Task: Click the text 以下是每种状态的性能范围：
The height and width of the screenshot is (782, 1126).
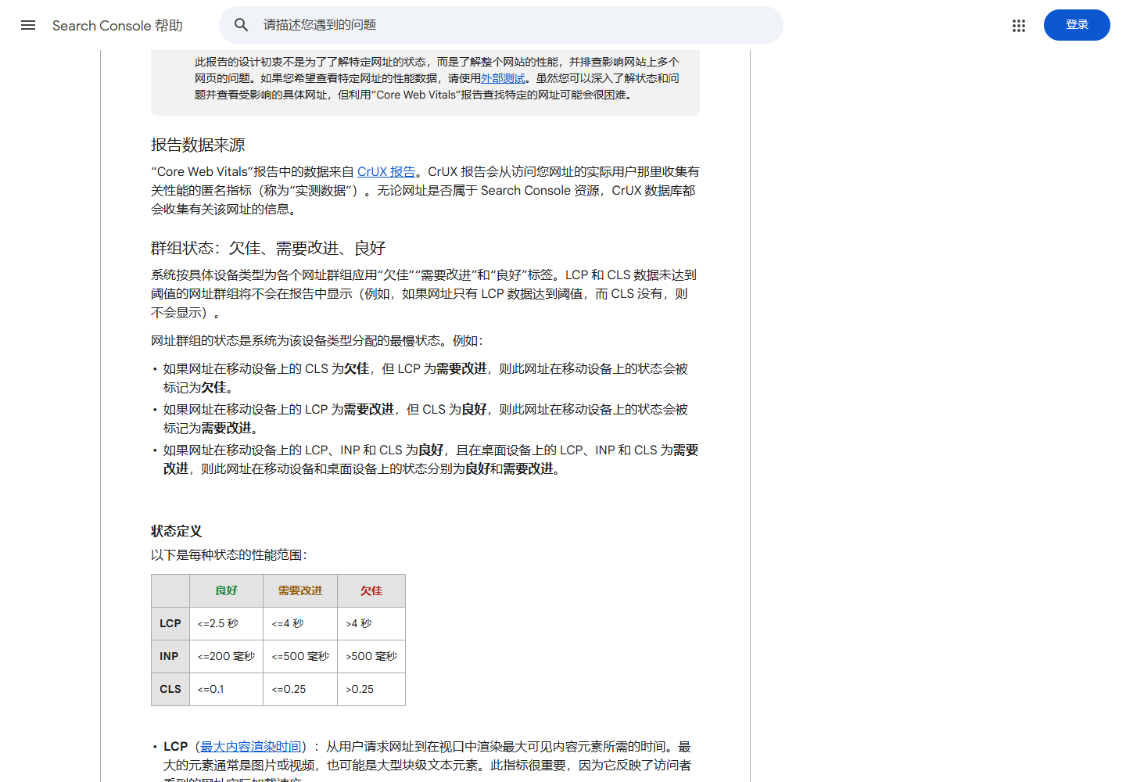Action: tap(230, 554)
